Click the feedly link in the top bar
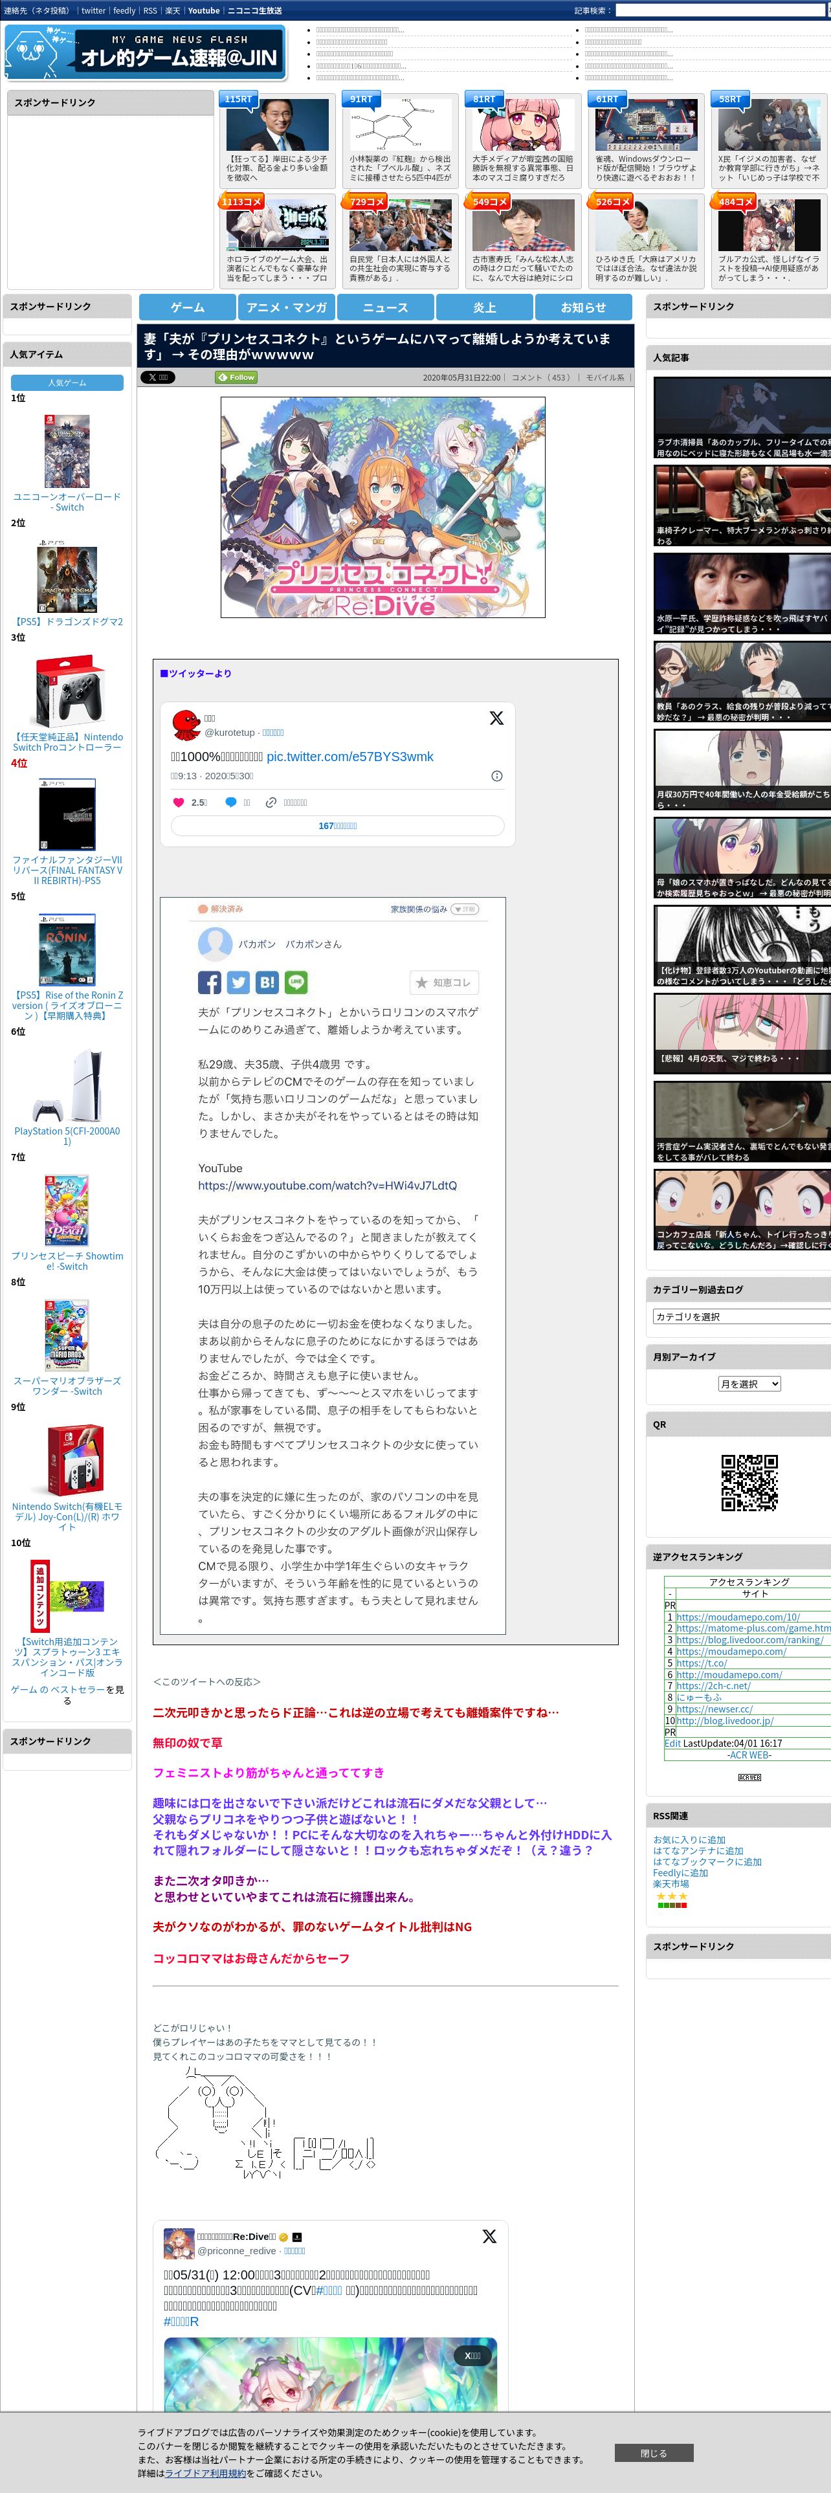 coord(124,10)
